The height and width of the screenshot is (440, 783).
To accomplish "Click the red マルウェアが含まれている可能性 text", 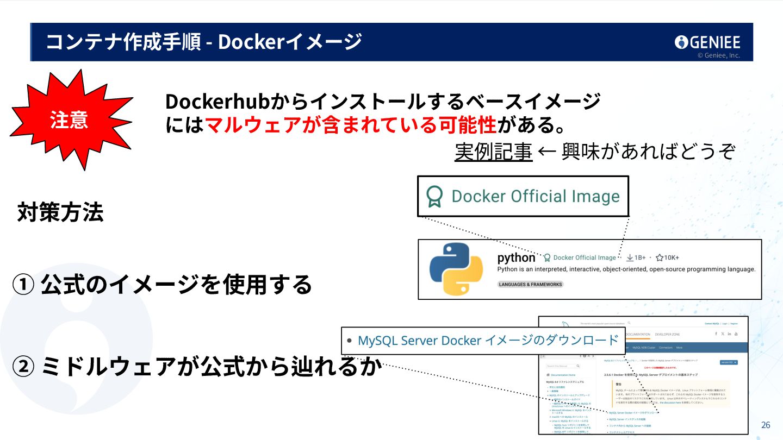I will tap(351, 126).
